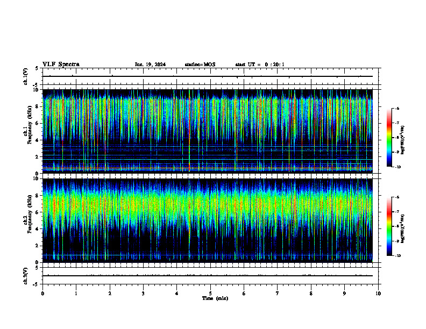Screen dimensions: 426x329
Task: Click the ch.2 spectrogram color scale bar
Action: coord(389,226)
